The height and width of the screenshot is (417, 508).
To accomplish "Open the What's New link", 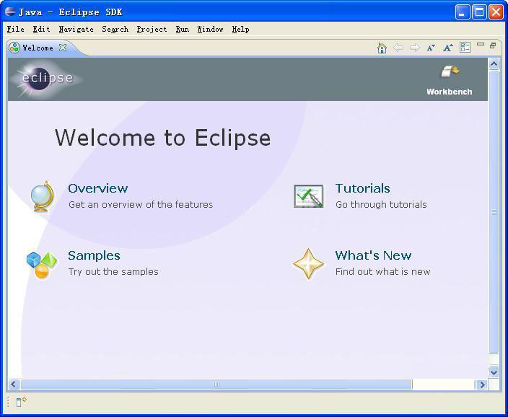I will coord(373,255).
